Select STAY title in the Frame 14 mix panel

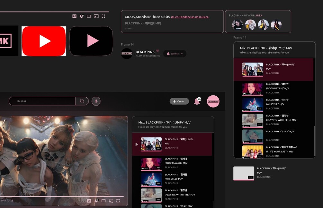280,132
